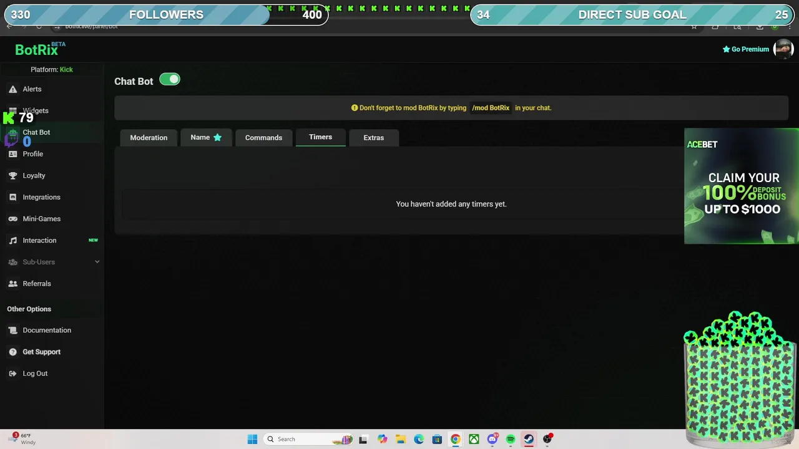Open OBS Studio from the taskbar

pyautogui.click(x=547, y=439)
